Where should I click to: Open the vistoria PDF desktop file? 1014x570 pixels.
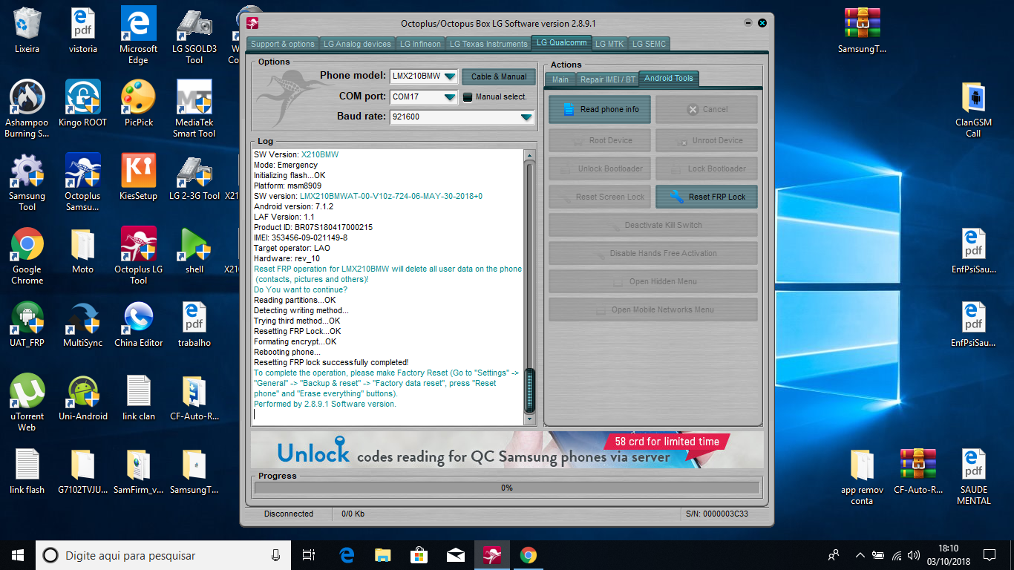pyautogui.click(x=83, y=30)
